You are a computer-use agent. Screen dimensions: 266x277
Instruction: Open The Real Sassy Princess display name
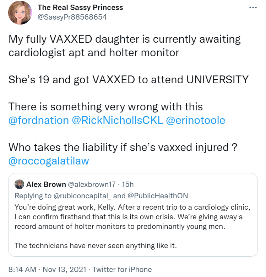[80, 7]
